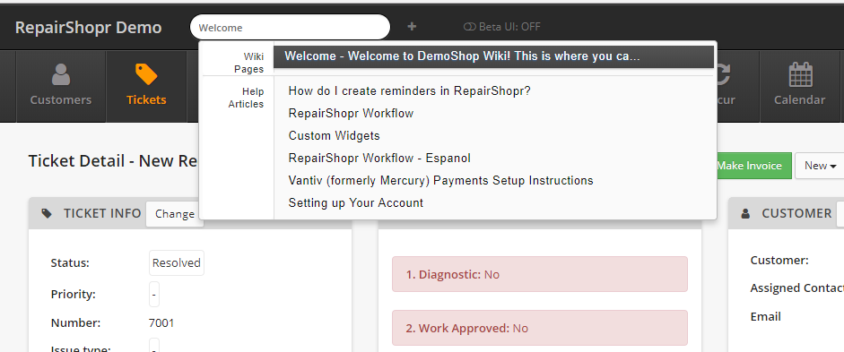Screen dimensions: 844x352
Task: Select the orange Tickets tag icon
Action: pos(146,74)
